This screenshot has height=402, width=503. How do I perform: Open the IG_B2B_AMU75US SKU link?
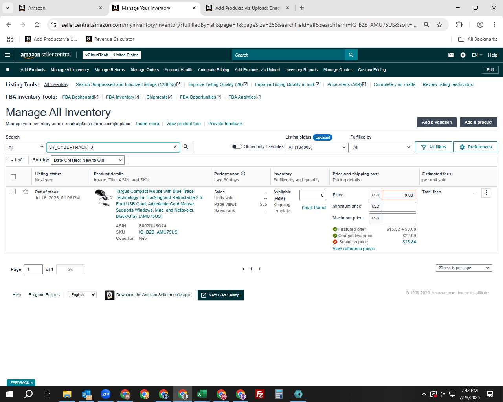point(158,232)
